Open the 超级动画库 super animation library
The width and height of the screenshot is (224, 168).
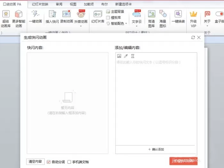point(6,19)
